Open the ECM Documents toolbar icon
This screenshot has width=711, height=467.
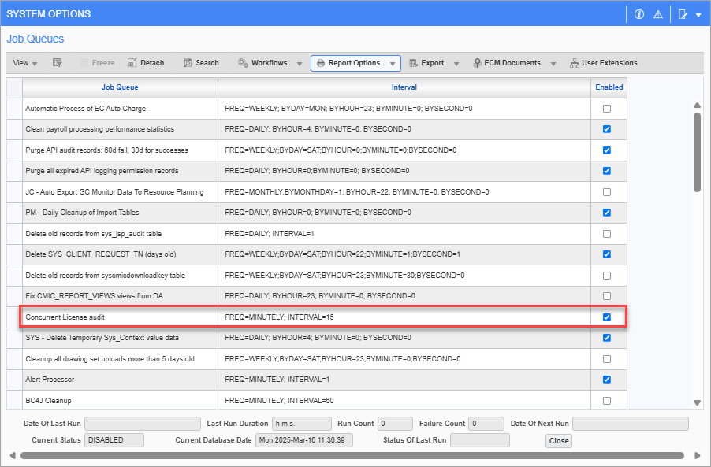coord(504,62)
